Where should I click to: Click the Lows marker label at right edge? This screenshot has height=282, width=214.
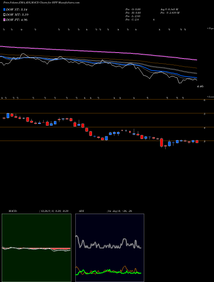(210, 97)
